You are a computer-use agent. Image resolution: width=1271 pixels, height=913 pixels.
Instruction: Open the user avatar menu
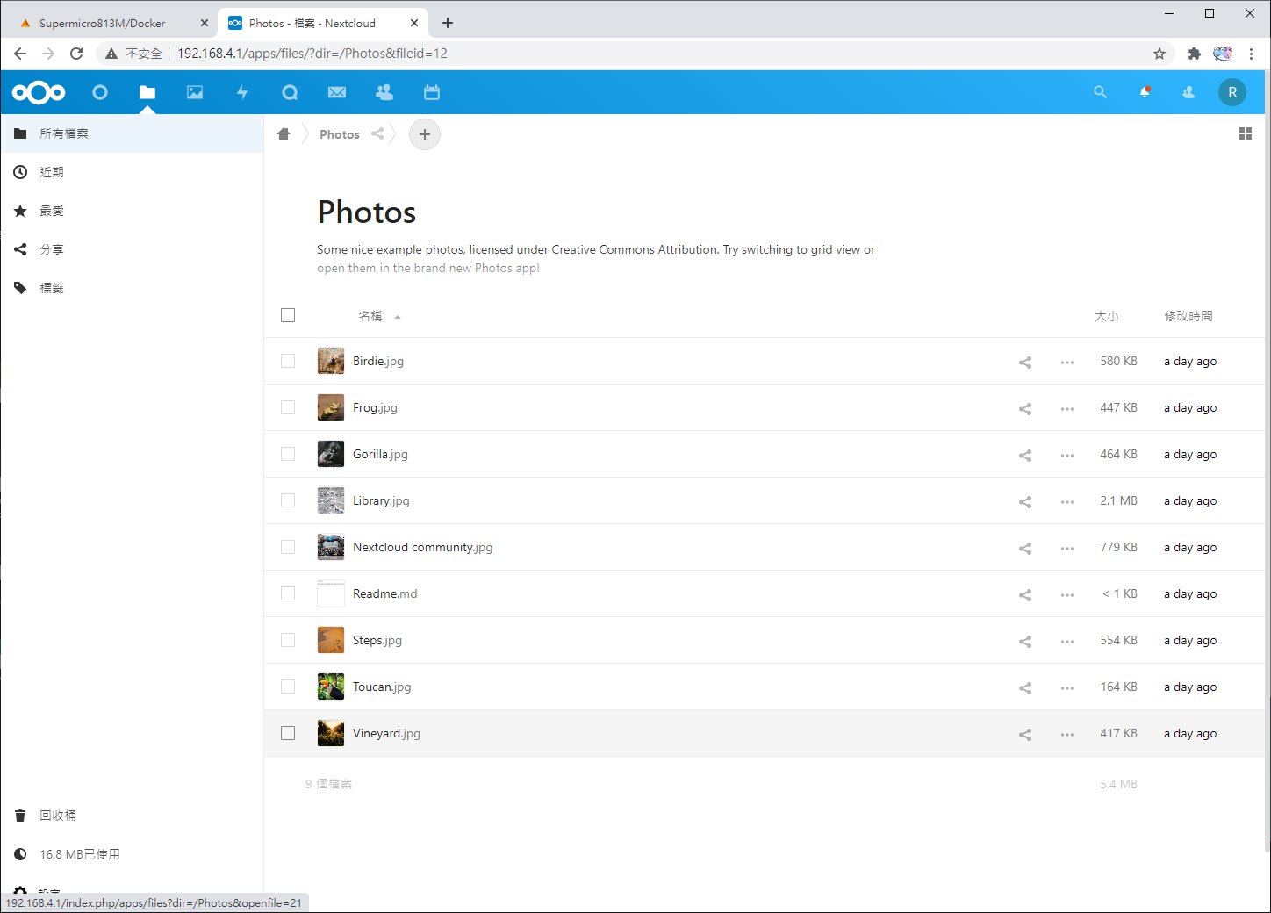[x=1232, y=92]
